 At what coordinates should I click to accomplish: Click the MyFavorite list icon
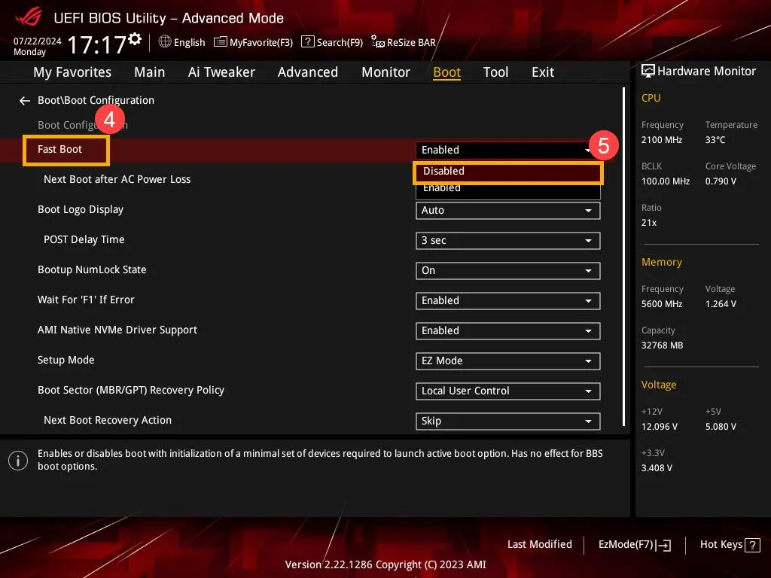[221, 42]
